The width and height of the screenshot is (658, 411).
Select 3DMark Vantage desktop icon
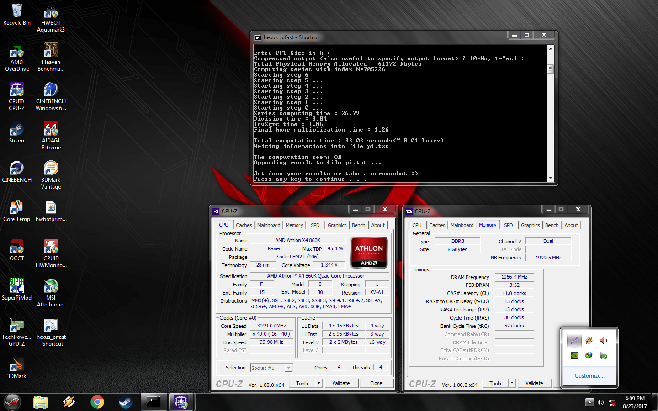pyautogui.click(x=51, y=175)
